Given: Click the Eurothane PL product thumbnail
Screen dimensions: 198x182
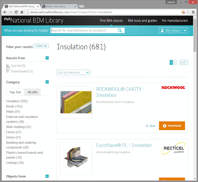Looking at the screenshot, I should pos(76,159).
